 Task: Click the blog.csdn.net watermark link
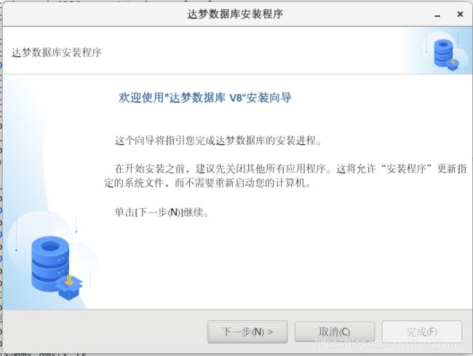coord(391,344)
